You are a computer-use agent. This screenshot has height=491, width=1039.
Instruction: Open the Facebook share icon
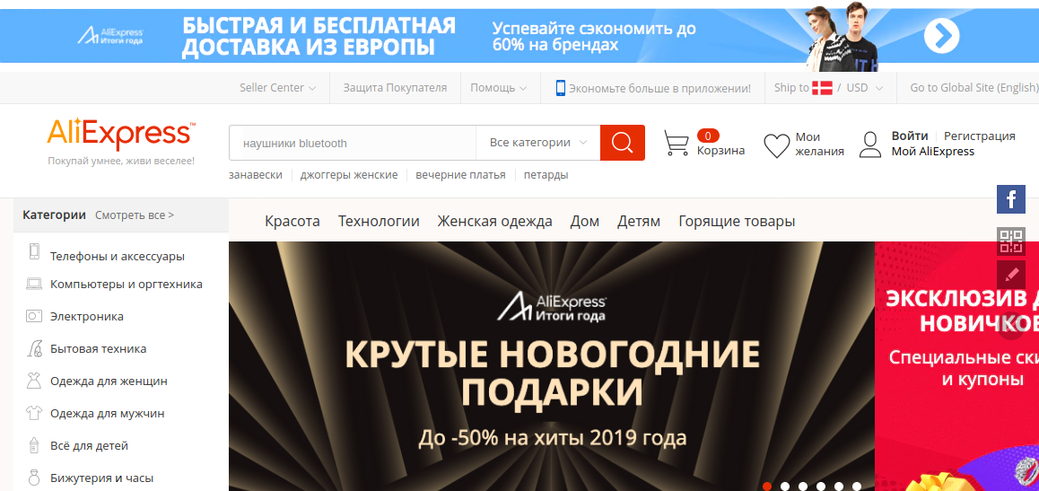click(1011, 199)
